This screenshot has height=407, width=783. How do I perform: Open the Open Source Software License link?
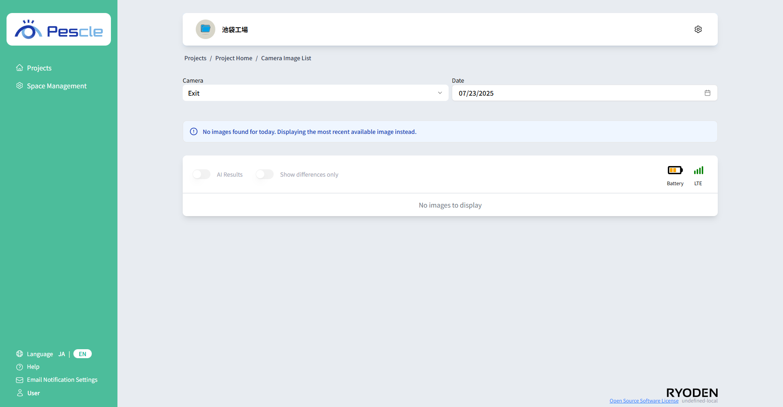(644, 401)
